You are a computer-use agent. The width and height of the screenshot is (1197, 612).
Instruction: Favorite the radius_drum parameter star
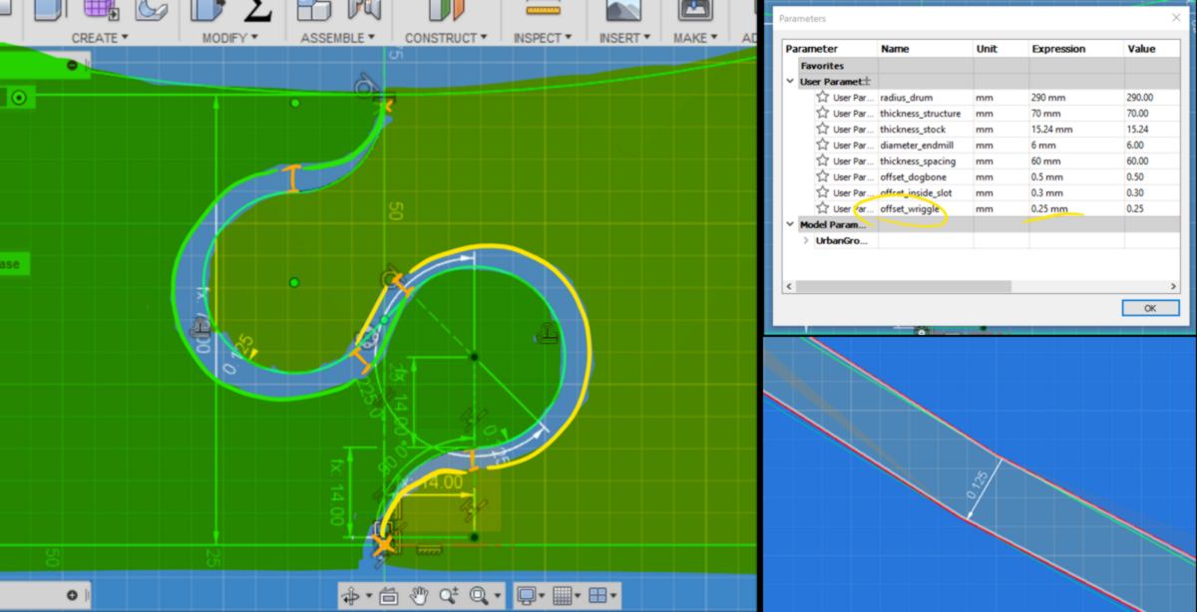823,98
